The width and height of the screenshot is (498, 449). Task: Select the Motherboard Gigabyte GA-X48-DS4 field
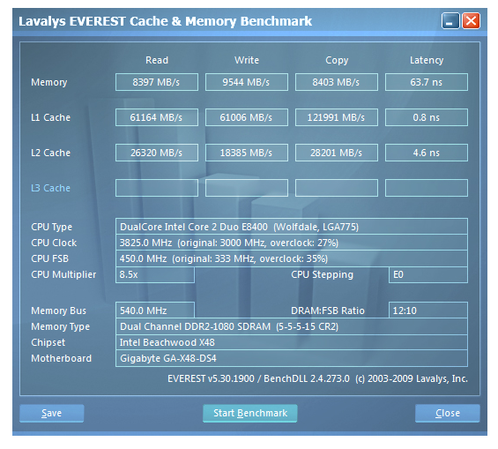[292, 358]
